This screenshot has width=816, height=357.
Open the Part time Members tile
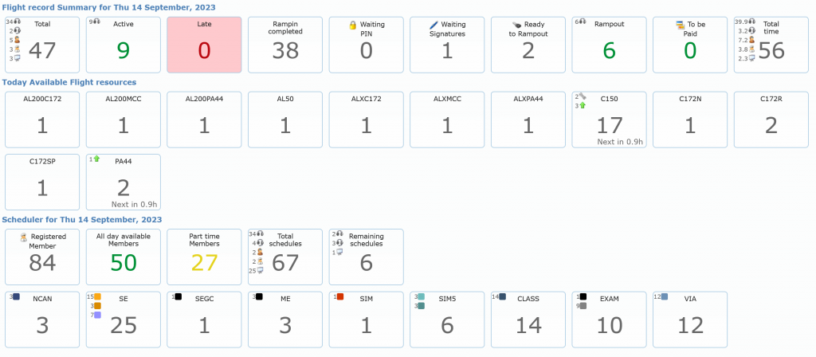coord(204,257)
